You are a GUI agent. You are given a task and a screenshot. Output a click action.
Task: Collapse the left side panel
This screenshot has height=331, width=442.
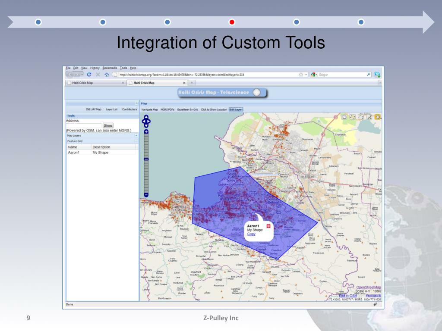(x=136, y=103)
